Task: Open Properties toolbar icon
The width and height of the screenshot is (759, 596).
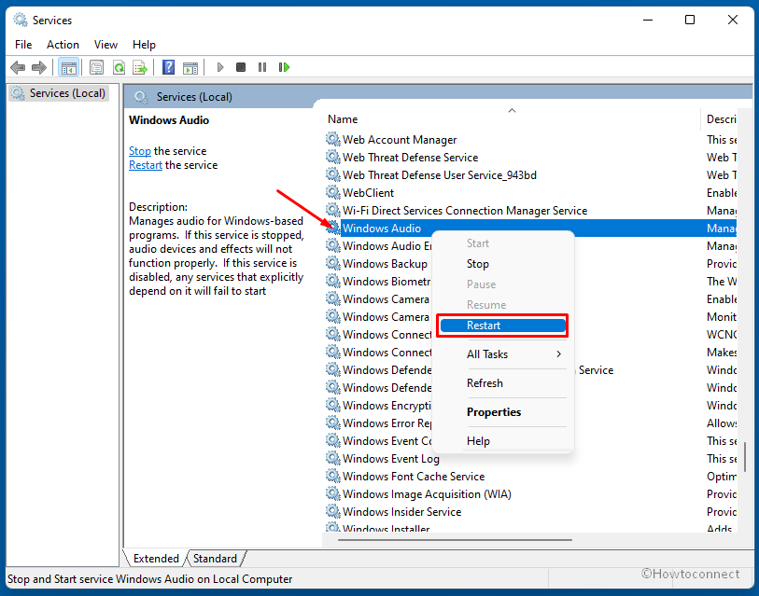Action: (96, 67)
